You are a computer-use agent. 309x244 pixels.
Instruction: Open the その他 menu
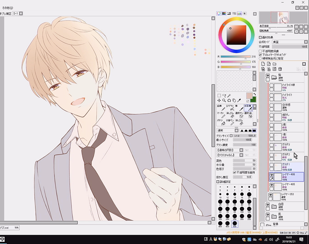[x=7, y=8]
